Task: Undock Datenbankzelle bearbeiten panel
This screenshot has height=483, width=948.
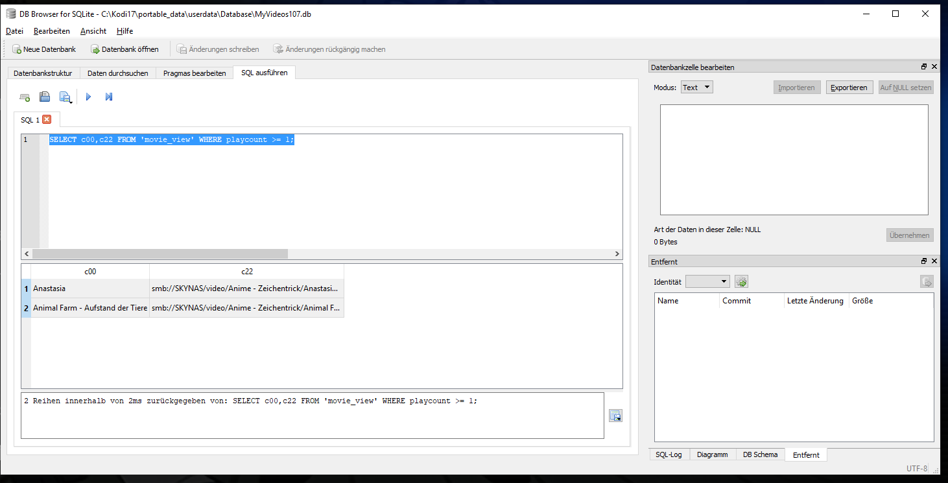Action: [x=924, y=67]
